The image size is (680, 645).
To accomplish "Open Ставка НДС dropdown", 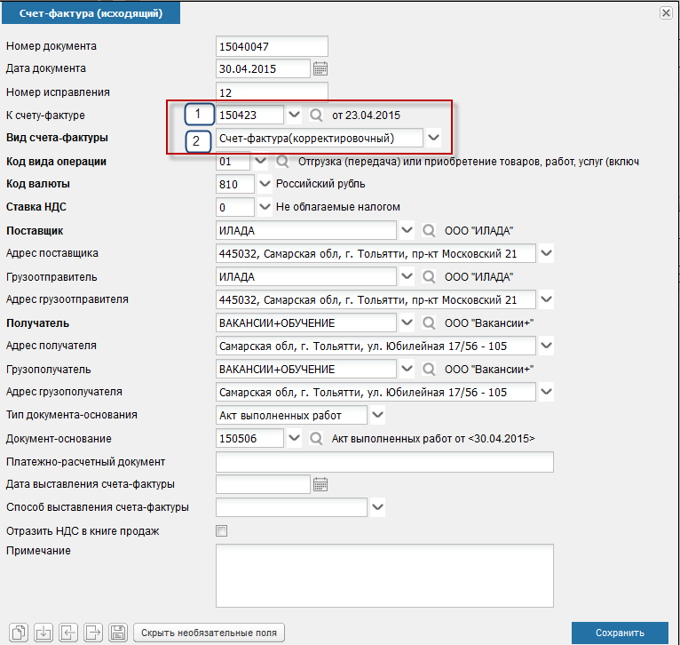I will tap(265, 207).
